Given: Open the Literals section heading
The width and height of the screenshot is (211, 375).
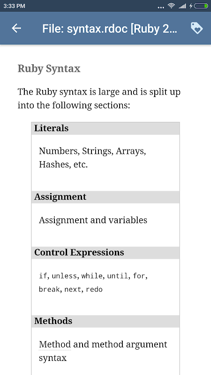Looking at the screenshot, I should (51, 128).
